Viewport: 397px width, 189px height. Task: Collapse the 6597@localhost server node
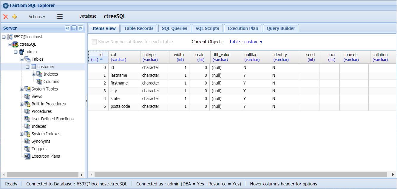tap(4, 37)
